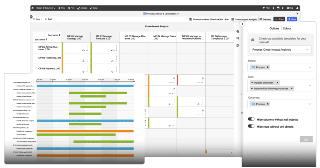Remove 'Impacted by following processes' tag
The image size is (320, 168).
click(x=292, y=88)
